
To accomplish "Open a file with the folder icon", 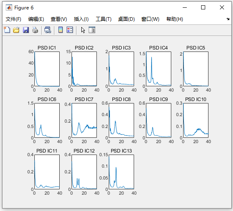I will tap(16, 30).
